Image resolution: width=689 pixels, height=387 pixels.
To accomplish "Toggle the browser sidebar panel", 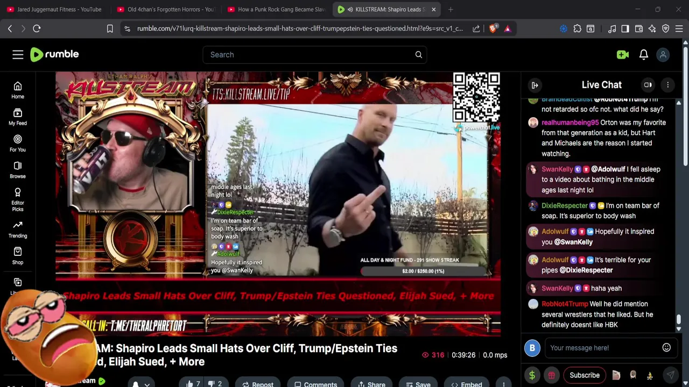I will point(625,28).
